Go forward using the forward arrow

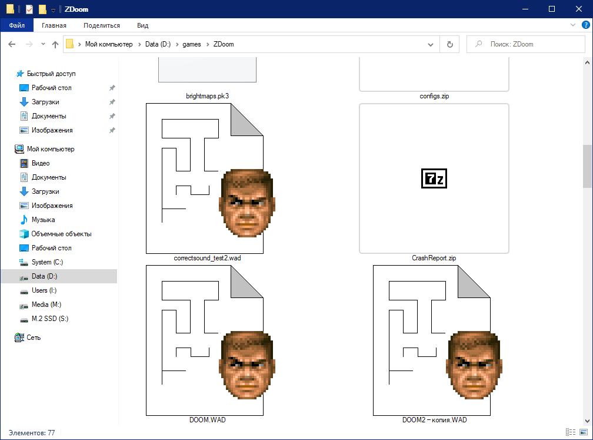(29, 44)
